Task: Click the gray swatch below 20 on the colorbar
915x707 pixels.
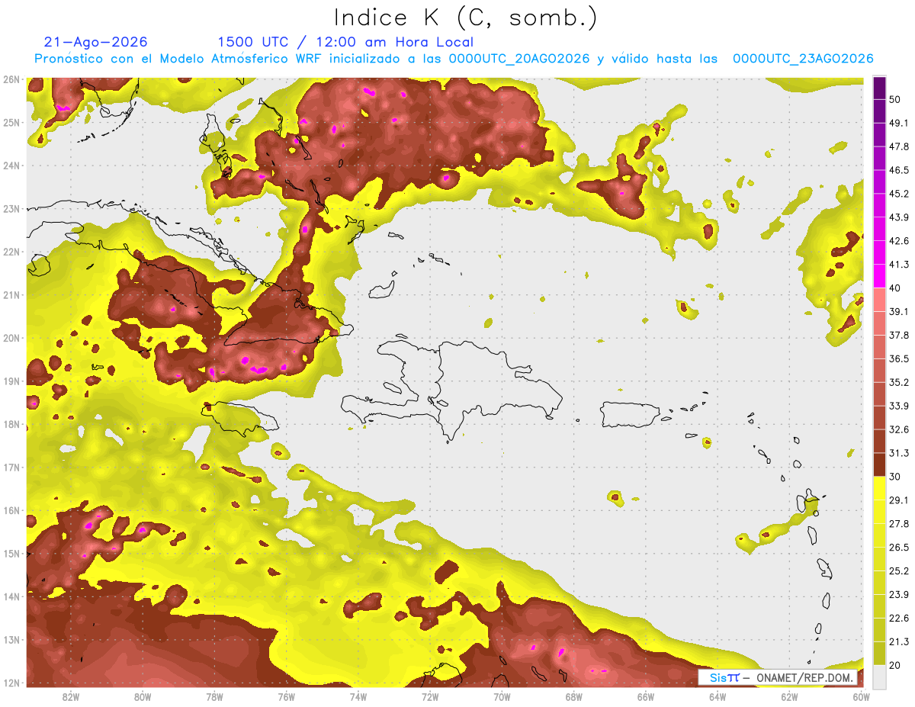Action: click(880, 676)
